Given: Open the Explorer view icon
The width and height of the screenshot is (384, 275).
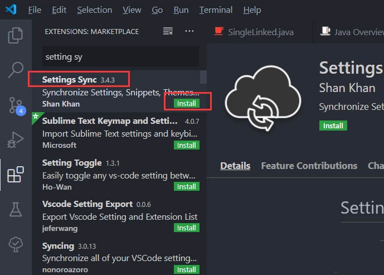Looking at the screenshot, I should pyautogui.click(x=16, y=36).
